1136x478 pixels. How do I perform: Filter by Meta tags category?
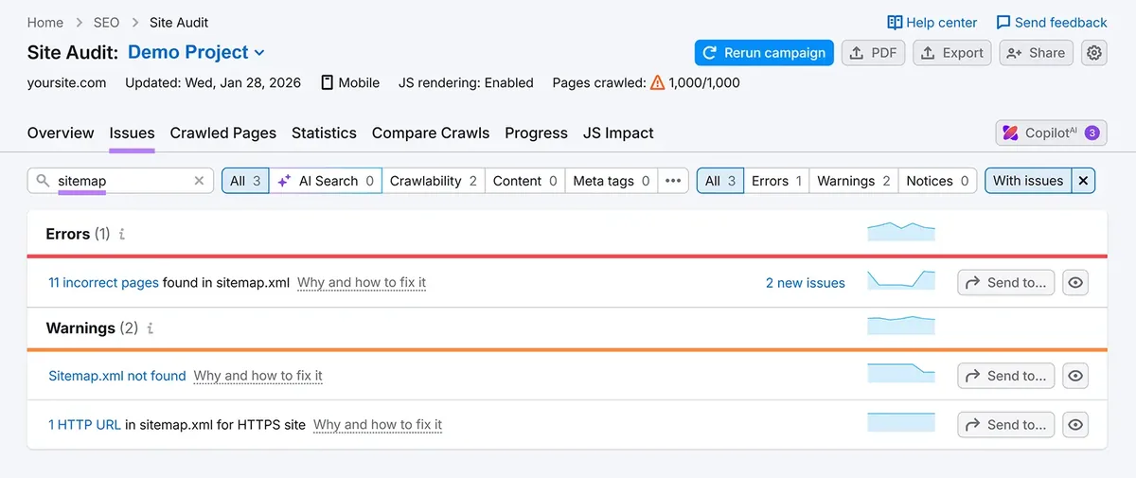[x=612, y=181]
